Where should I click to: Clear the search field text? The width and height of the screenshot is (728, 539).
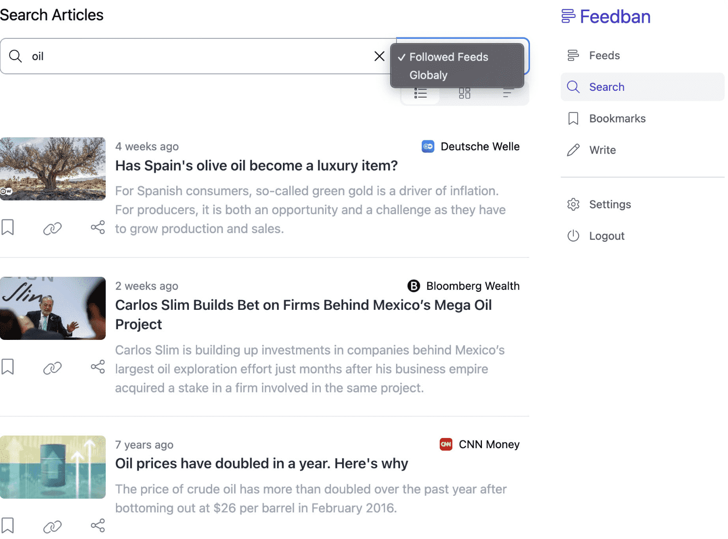pyautogui.click(x=380, y=56)
